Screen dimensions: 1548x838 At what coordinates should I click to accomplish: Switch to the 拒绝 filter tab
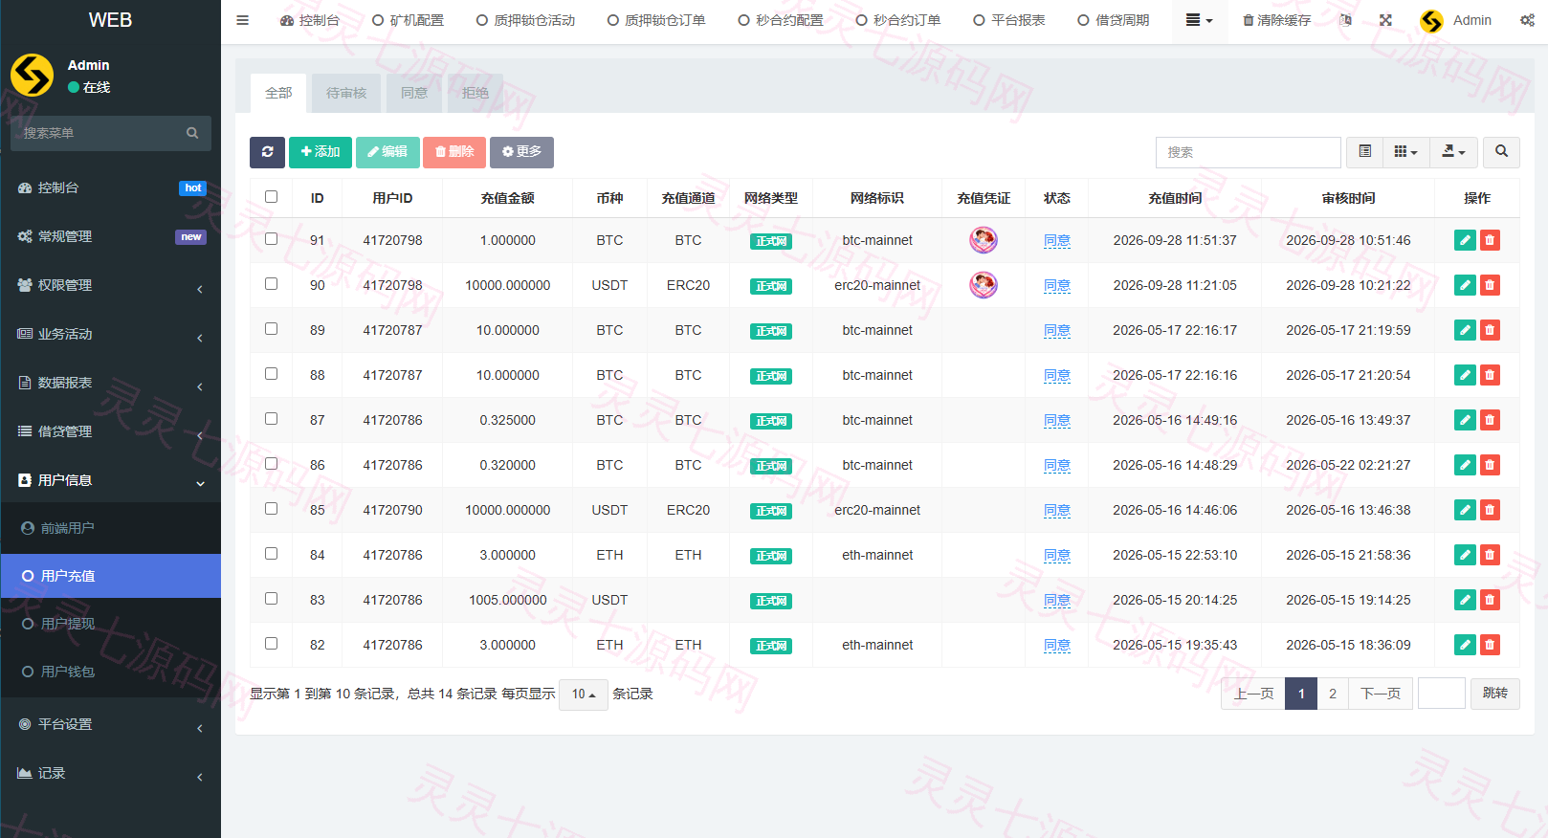coord(475,93)
